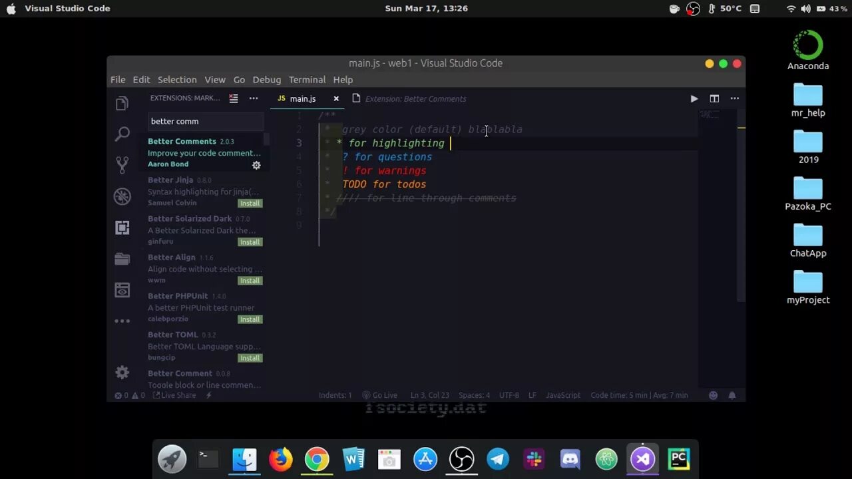
Task: Open Discord from the dock
Action: click(x=570, y=459)
